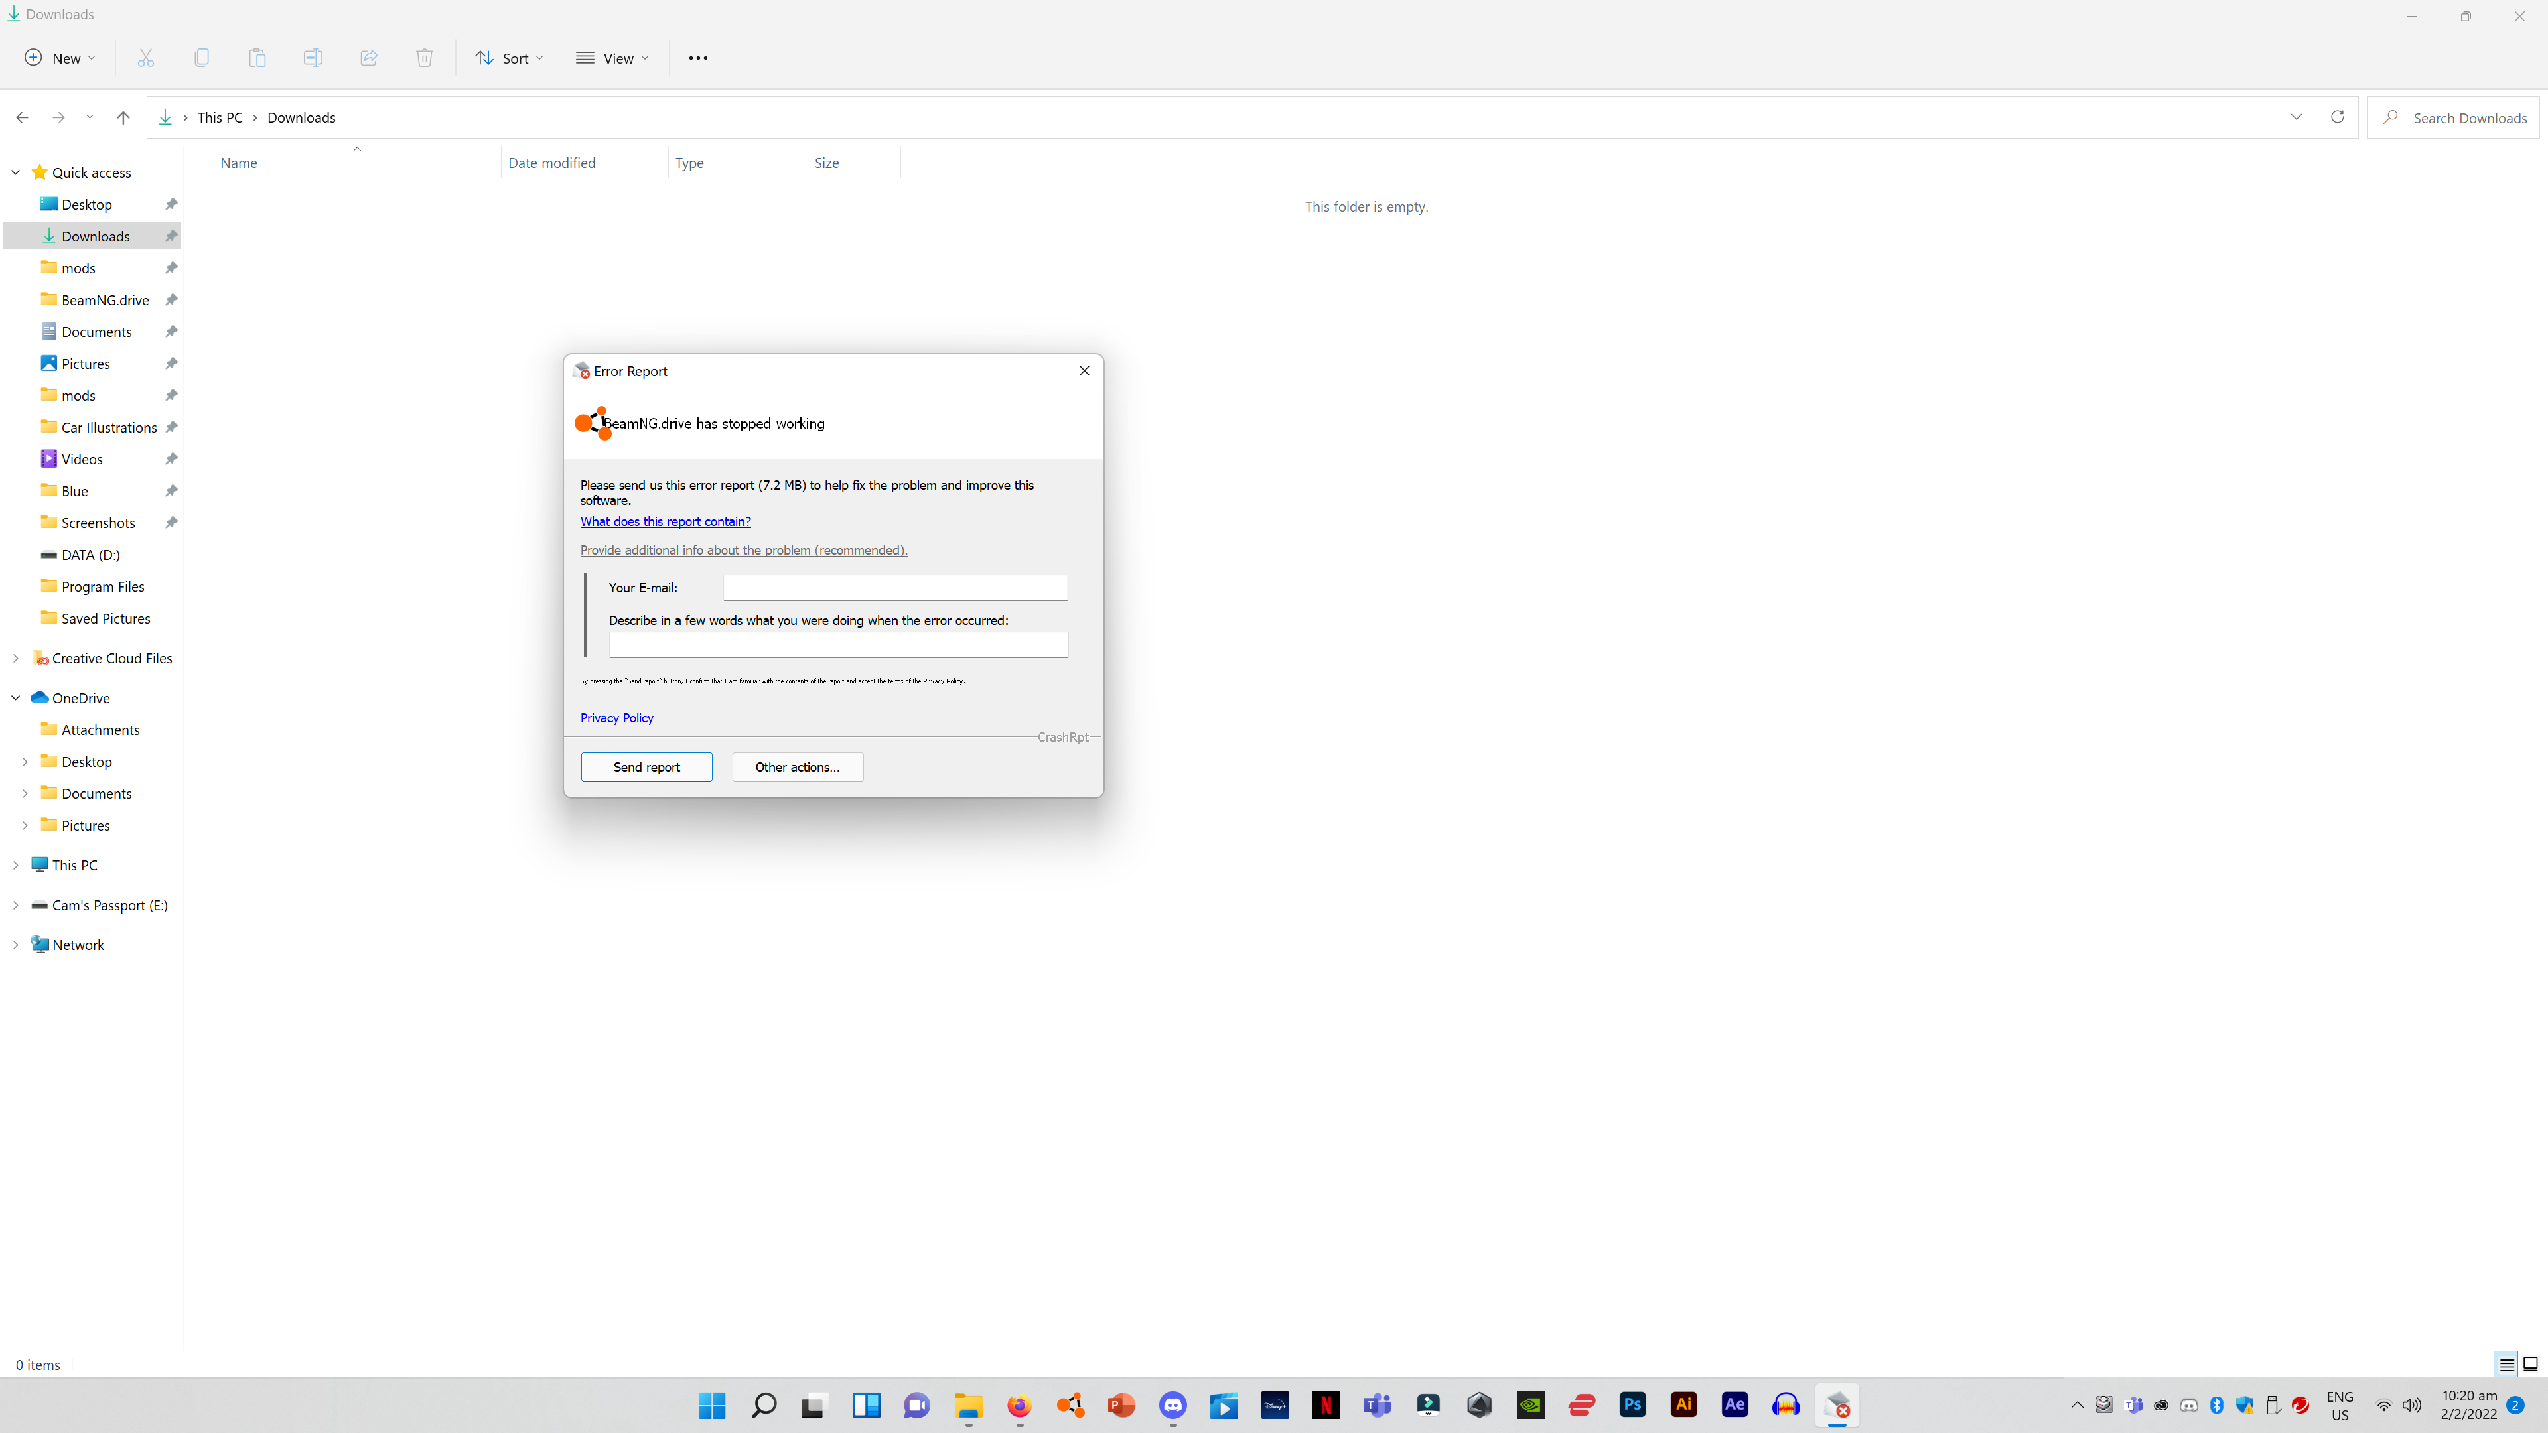Click the Cut scissors icon in toolbar

(145, 58)
